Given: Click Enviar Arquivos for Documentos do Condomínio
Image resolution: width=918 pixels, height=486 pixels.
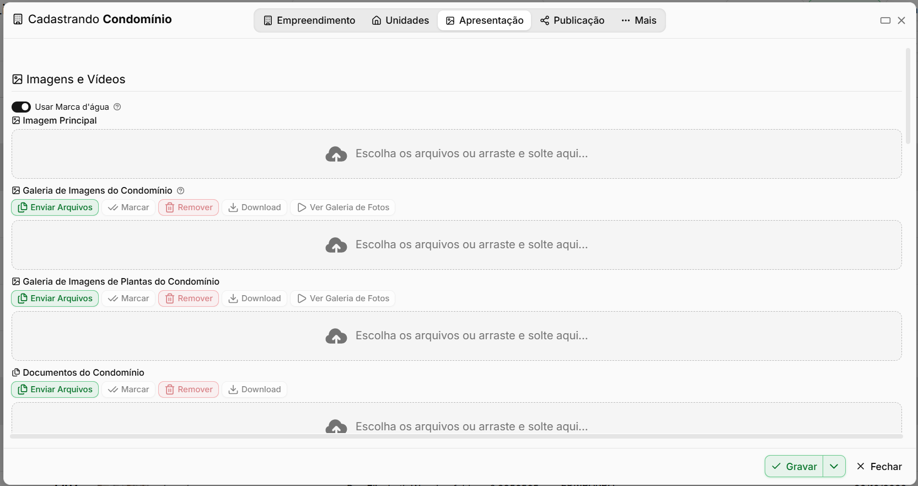Looking at the screenshot, I should pyautogui.click(x=55, y=389).
